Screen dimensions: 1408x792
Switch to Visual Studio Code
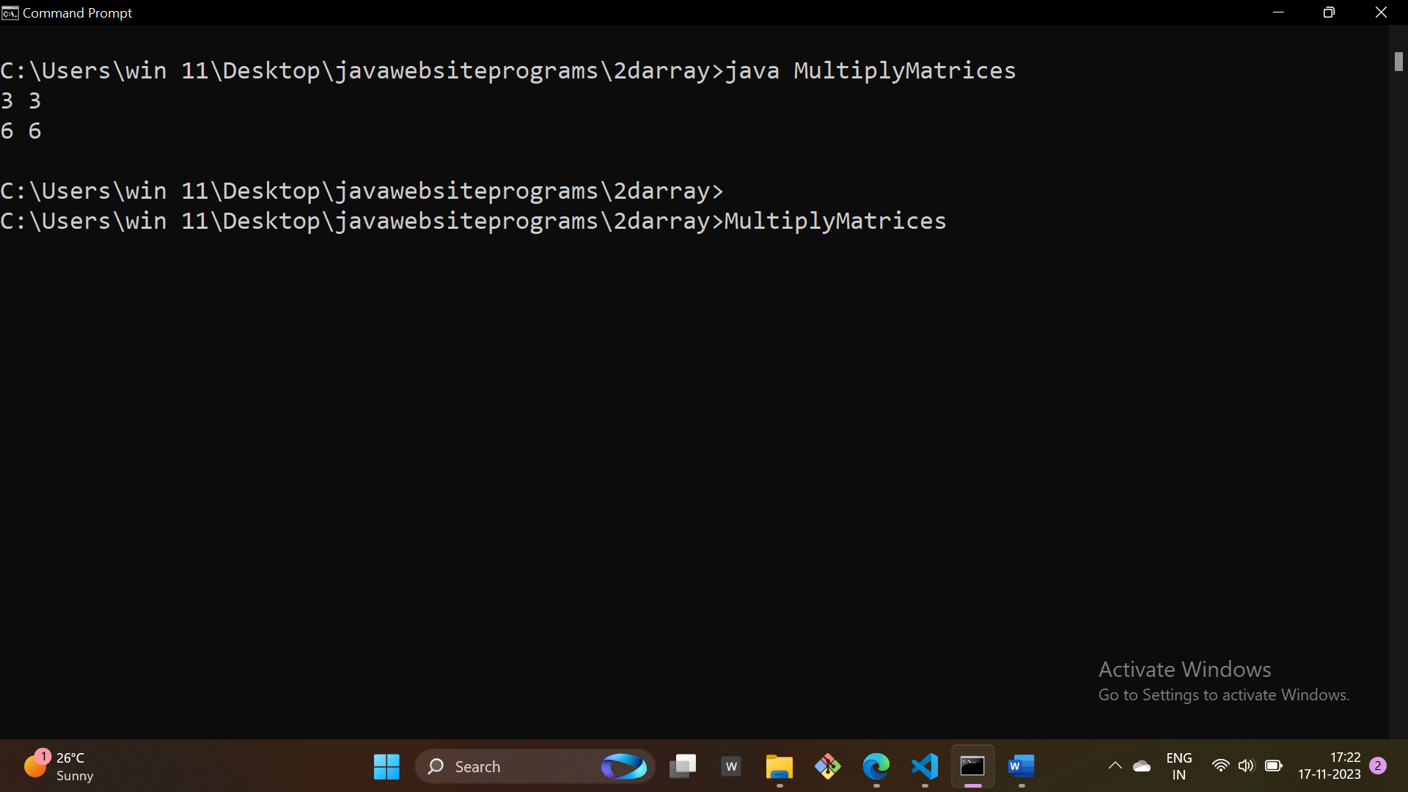925,767
